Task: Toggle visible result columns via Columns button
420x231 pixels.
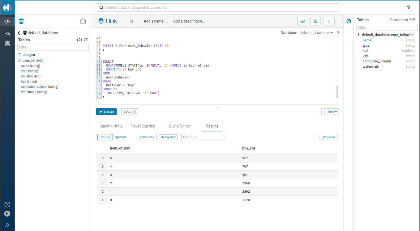Action: coord(147,137)
